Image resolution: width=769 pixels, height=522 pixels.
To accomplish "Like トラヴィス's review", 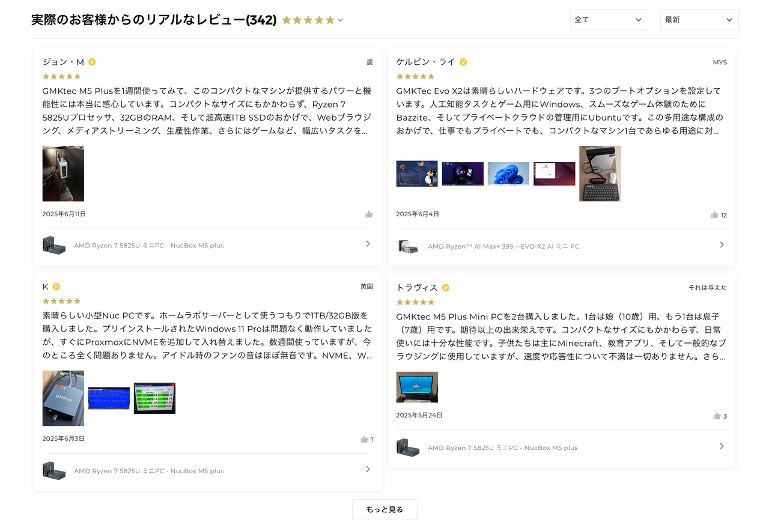I will 716,416.
